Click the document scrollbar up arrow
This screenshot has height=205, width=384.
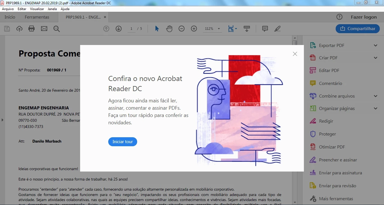[x=295, y=38]
